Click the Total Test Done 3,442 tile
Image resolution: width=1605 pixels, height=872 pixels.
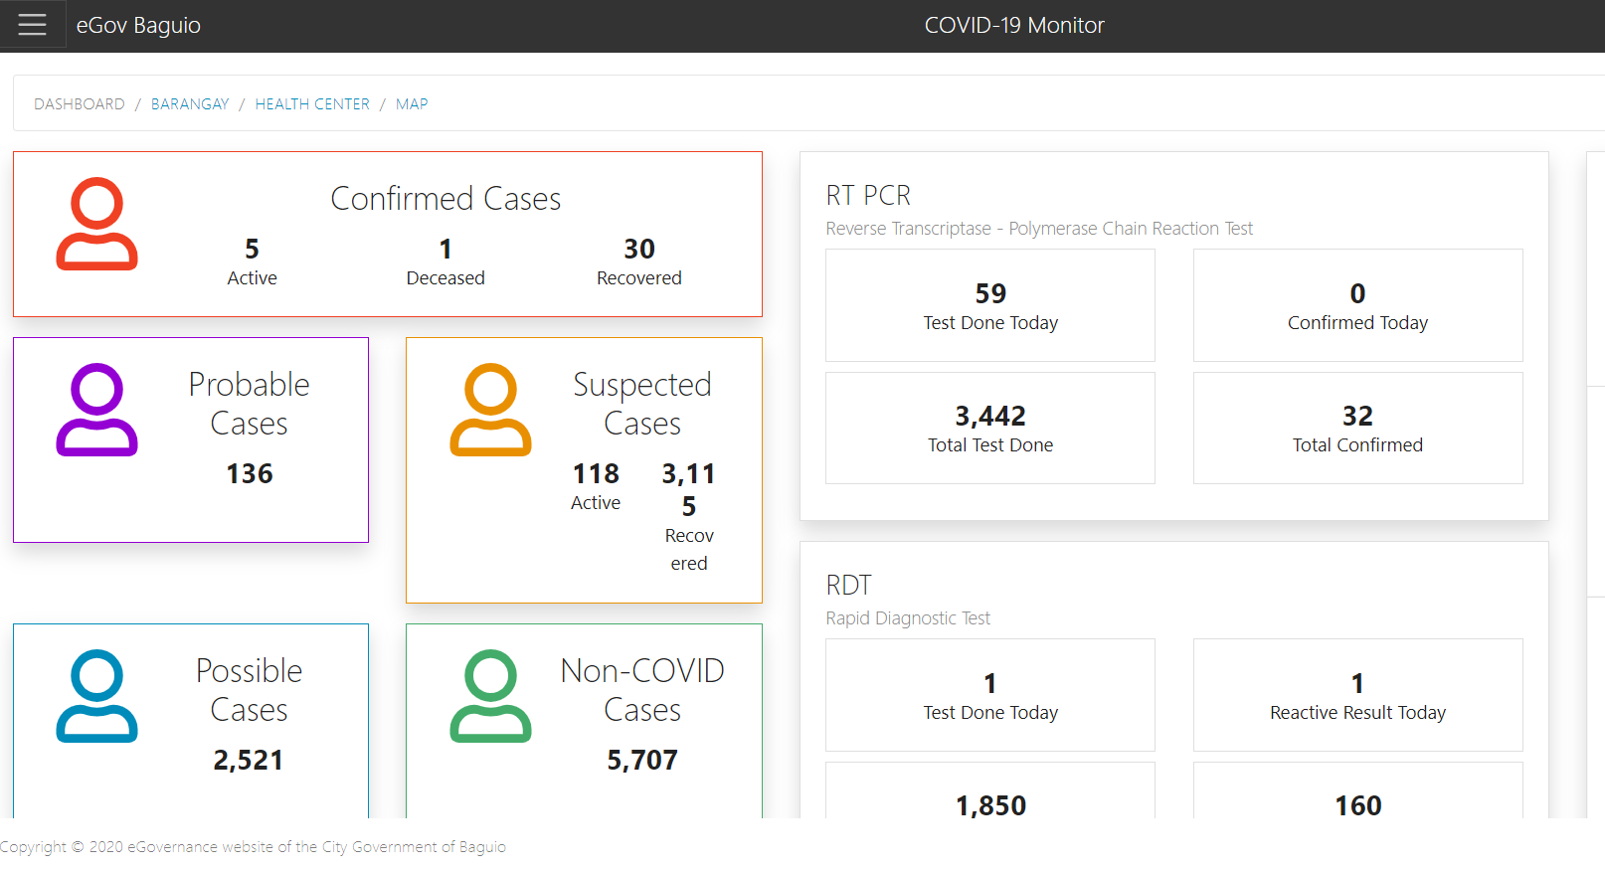(x=990, y=429)
